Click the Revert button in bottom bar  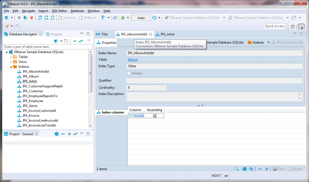[x=295, y=169]
